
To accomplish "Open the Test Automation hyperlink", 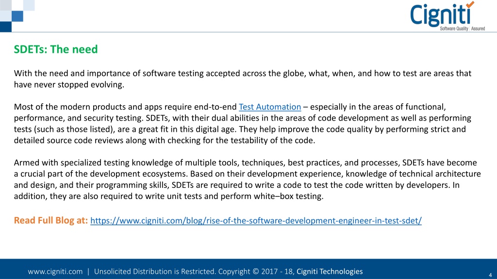I will tap(270, 107).
